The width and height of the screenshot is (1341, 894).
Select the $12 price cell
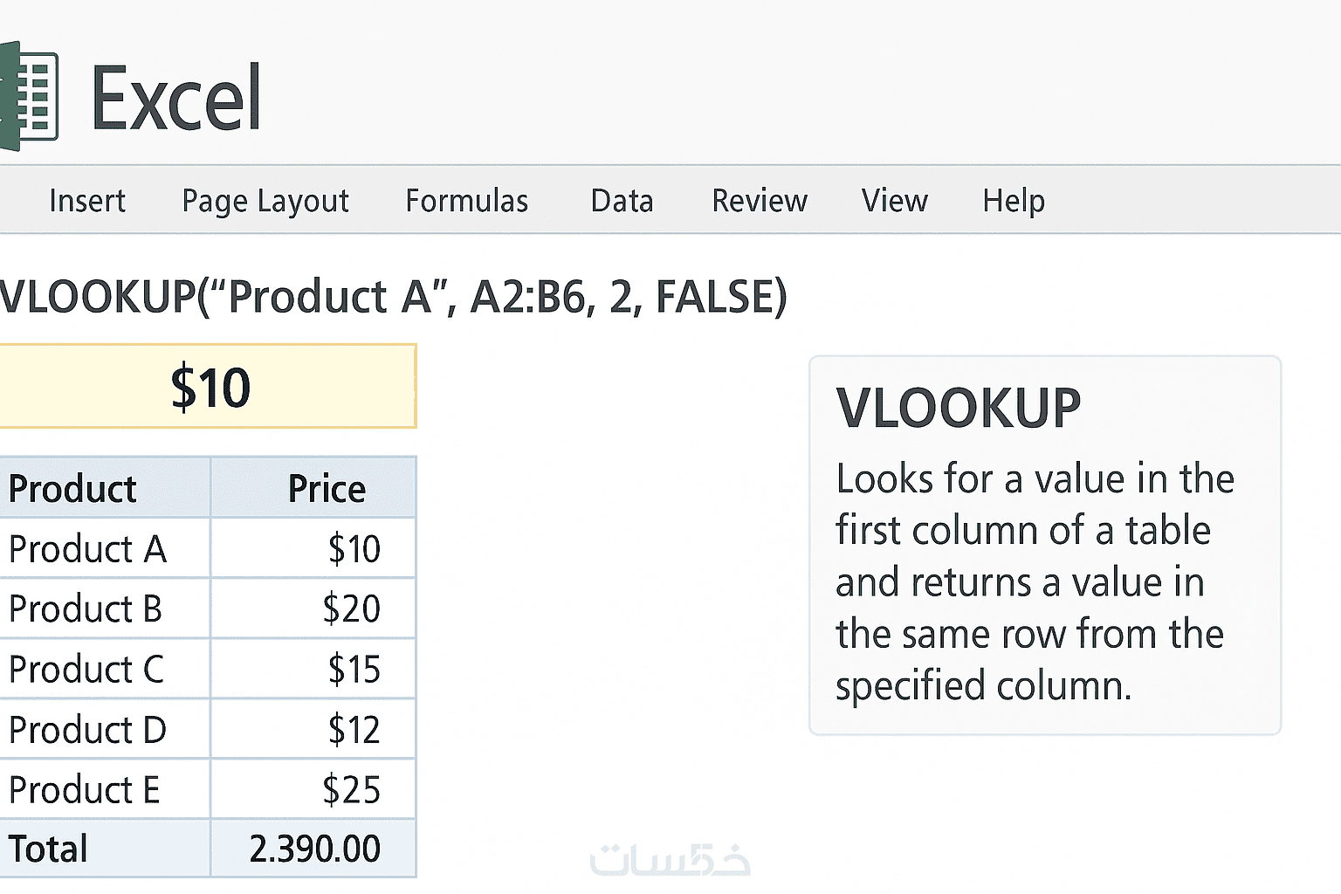pyautogui.click(x=314, y=730)
